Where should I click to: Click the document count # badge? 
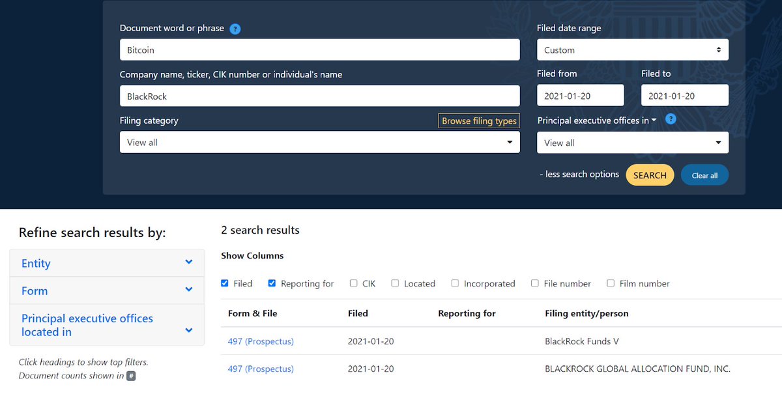(x=131, y=376)
